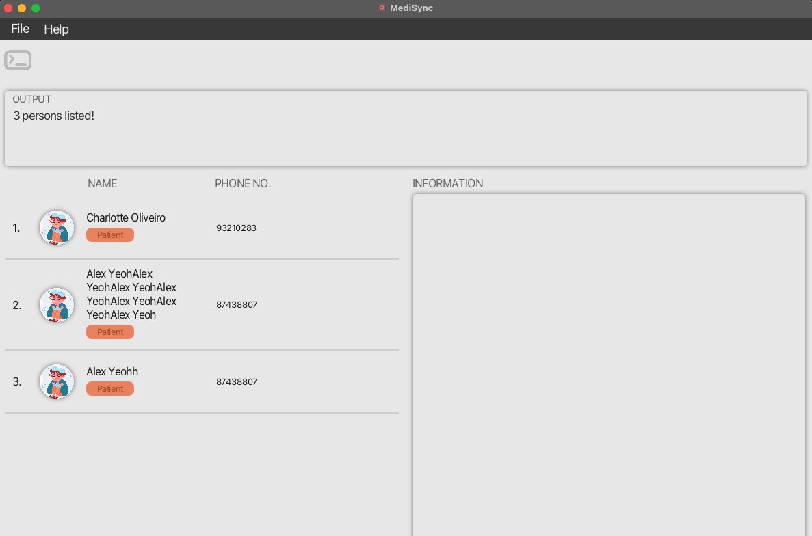Minimize the window with yellow button
Screen dimensions: 812x536
click(22, 8)
